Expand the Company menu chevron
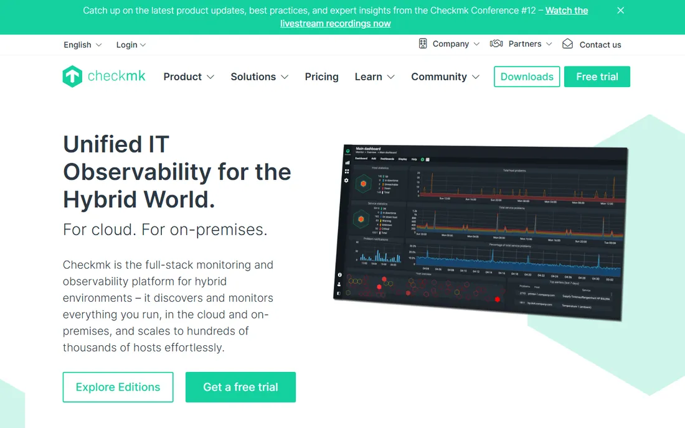 click(476, 44)
